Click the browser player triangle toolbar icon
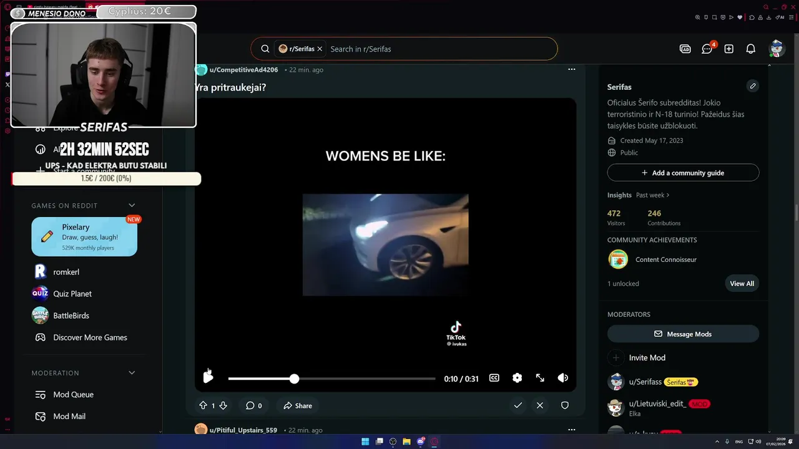Viewport: 799px width, 449px height. [732, 17]
